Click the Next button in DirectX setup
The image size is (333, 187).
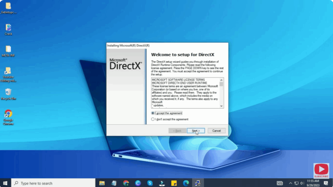196,131
